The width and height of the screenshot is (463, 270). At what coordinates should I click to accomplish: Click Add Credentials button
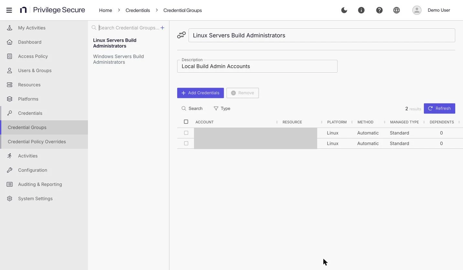click(x=200, y=93)
